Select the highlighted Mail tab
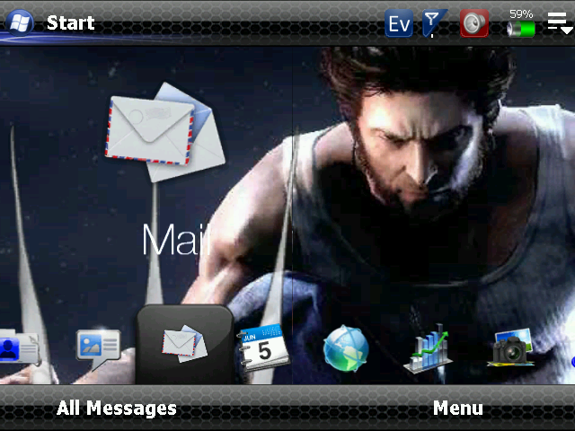 (x=184, y=344)
